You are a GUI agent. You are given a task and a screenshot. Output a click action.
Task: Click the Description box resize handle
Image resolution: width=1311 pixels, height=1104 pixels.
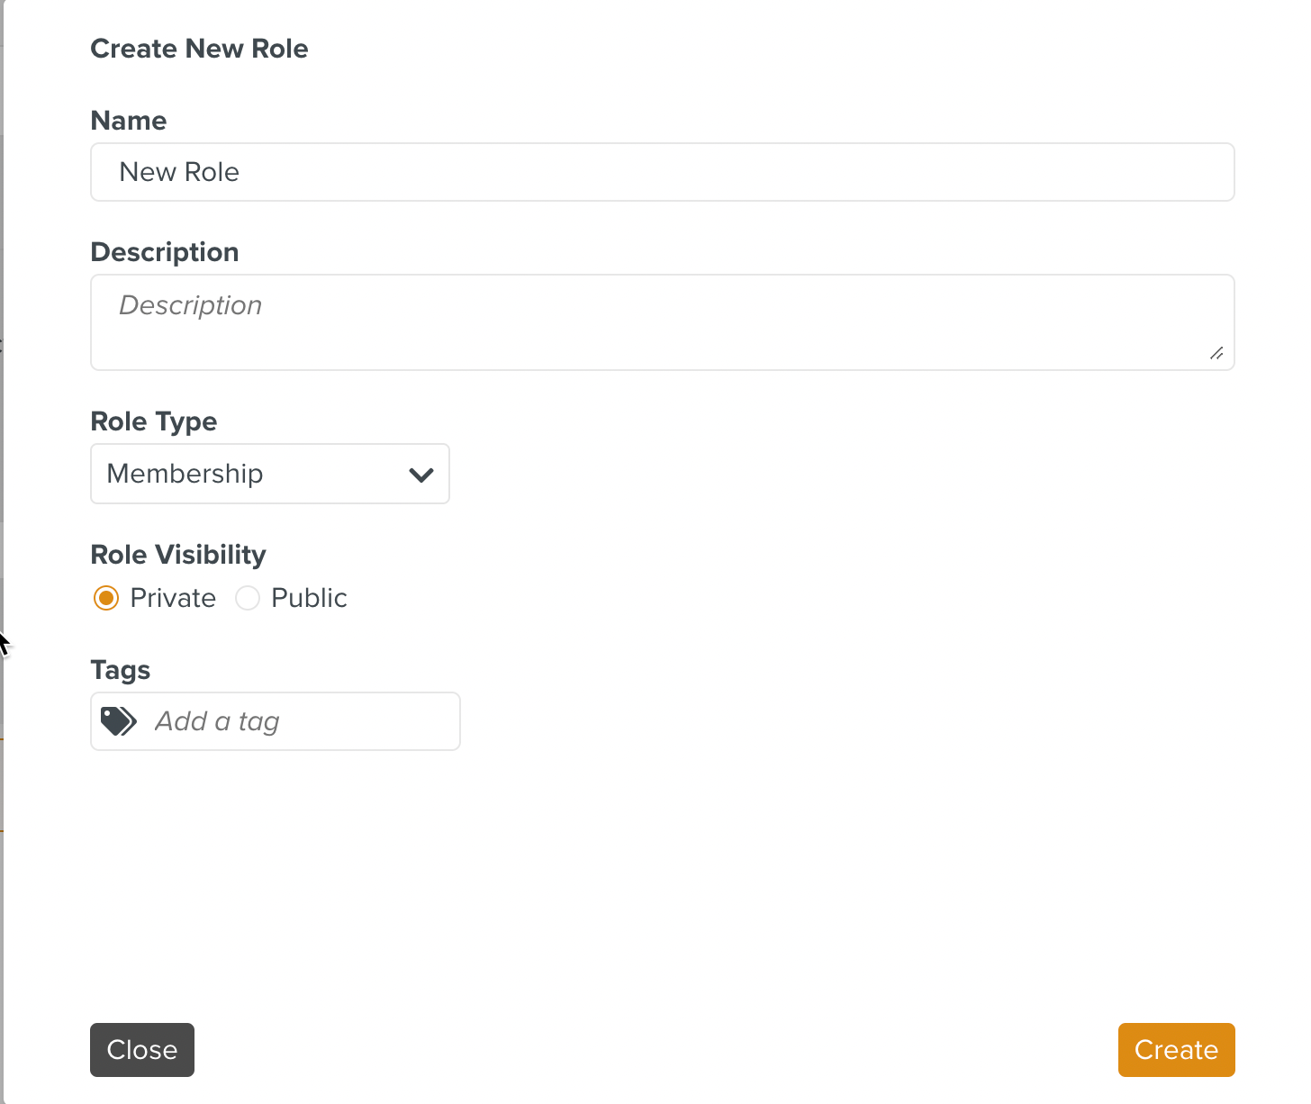1216,353
